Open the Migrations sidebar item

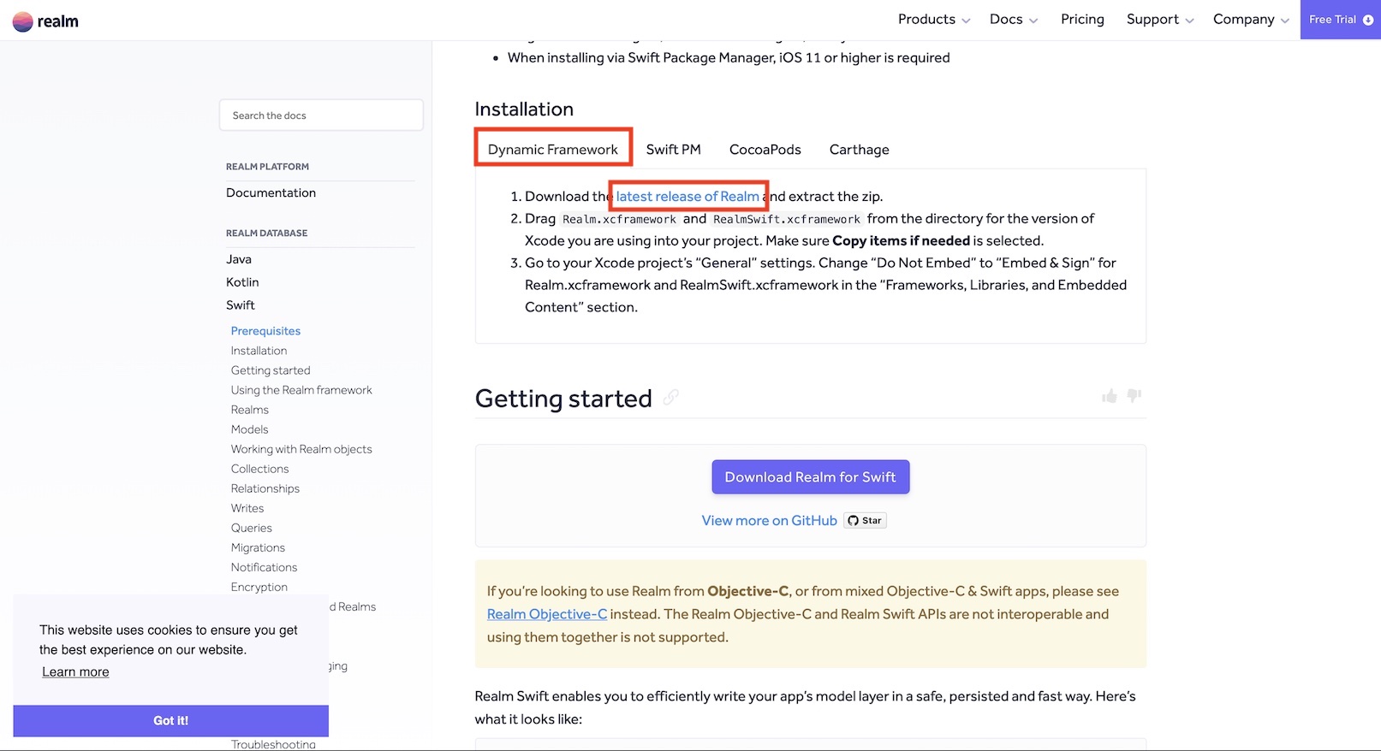pos(258,547)
